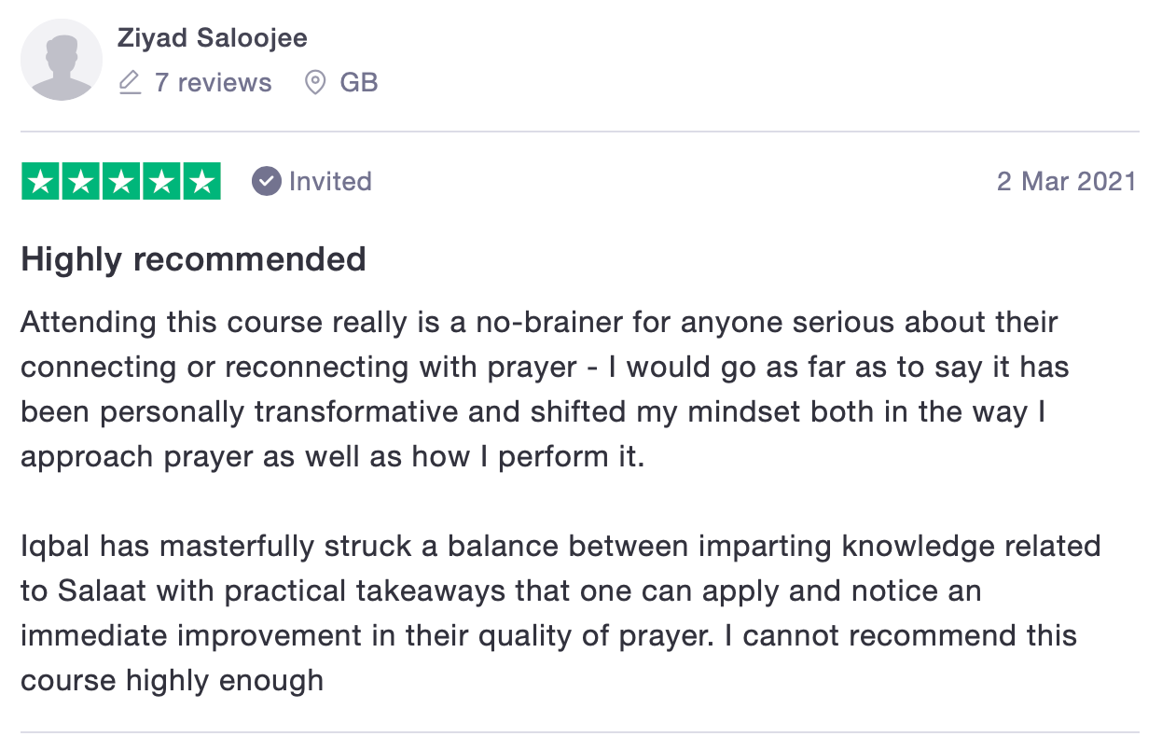This screenshot has height=750, width=1162.
Task: Click the '7 reviews' count text
Action: coord(213,83)
